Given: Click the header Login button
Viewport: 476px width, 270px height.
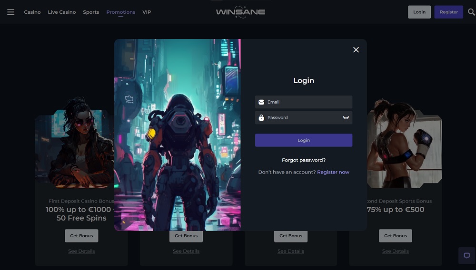Looking at the screenshot, I should click(419, 12).
